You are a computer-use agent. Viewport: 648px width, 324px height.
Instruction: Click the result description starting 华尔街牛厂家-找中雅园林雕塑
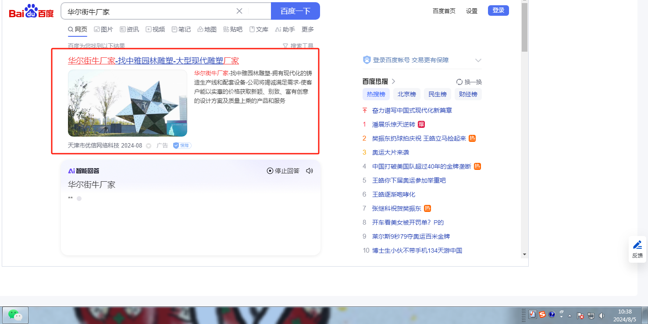click(253, 87)
